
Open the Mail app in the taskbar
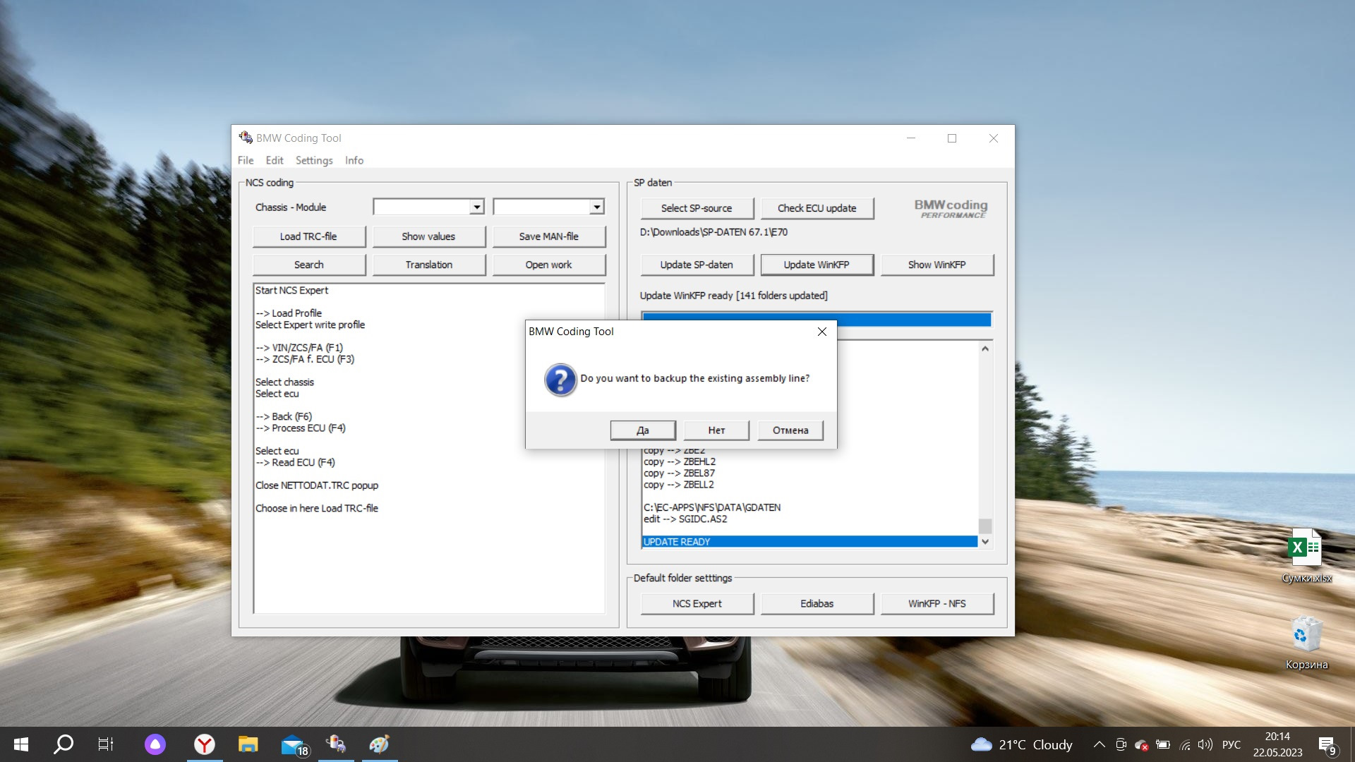[x=293, y=744]
